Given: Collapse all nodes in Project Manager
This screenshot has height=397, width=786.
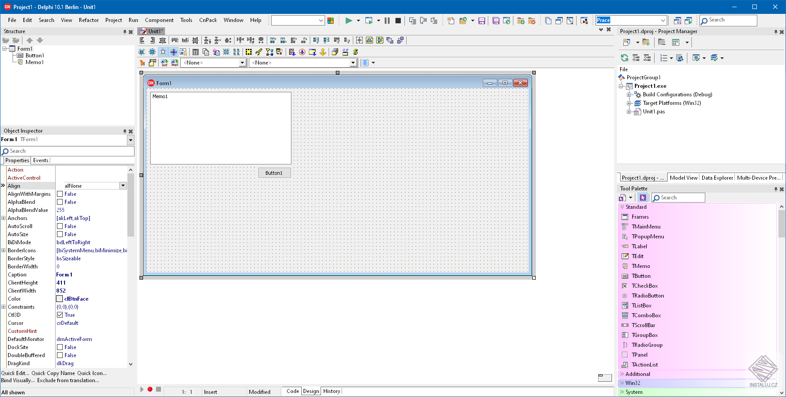Looking at the screenshot, I should point(647,58).
